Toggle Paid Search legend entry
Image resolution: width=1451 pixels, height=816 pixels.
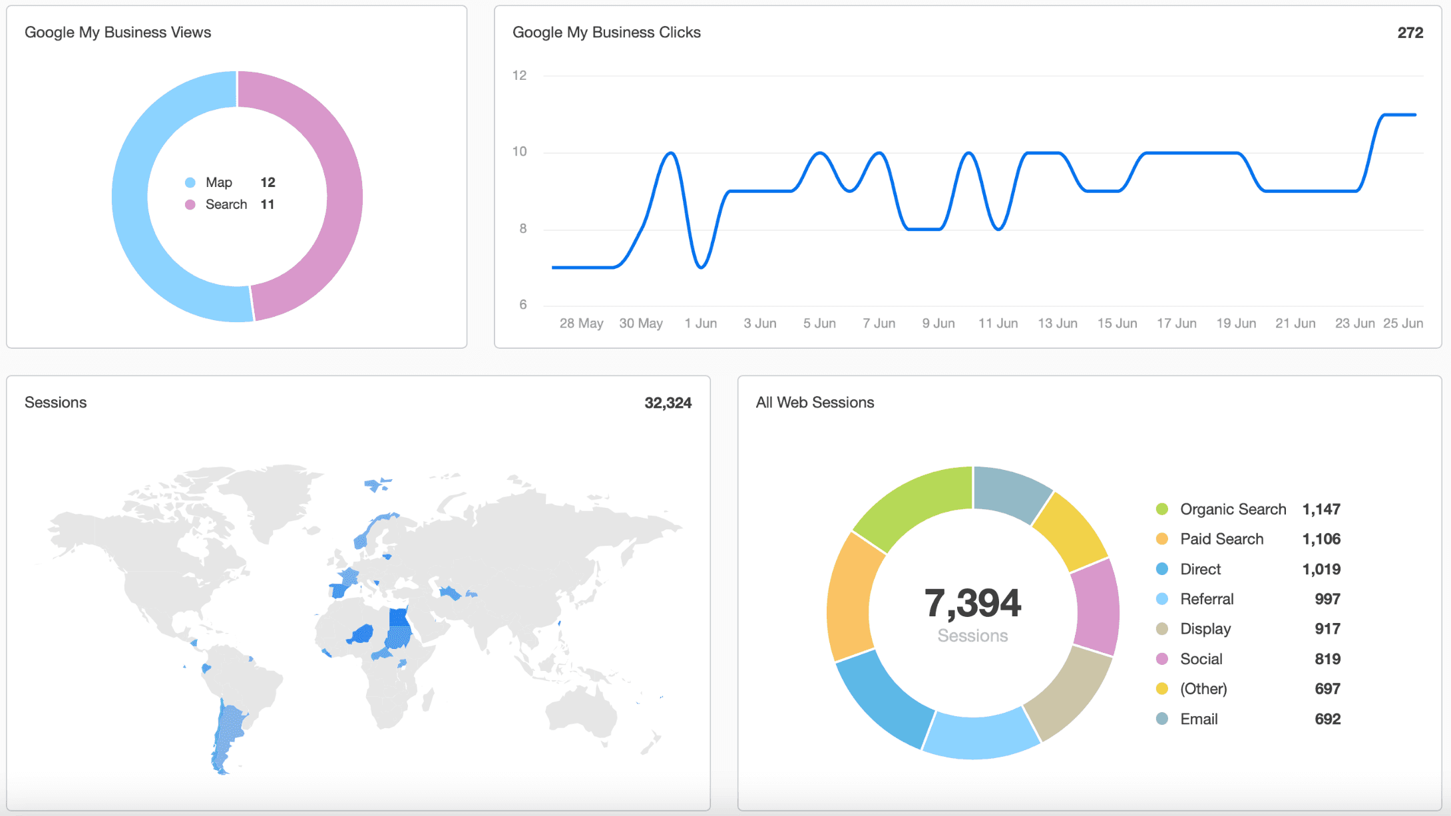(x=1221, y=539)
